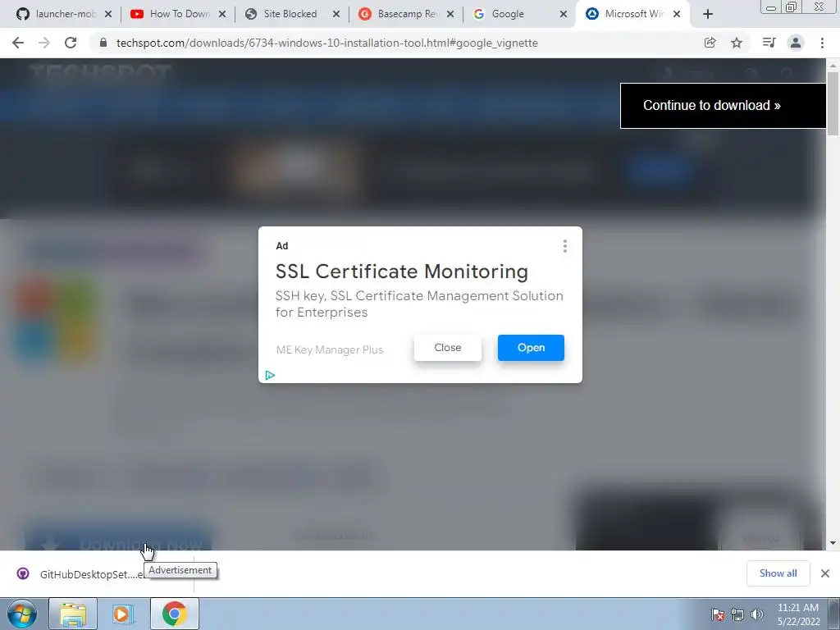This screenshot has height=630, width=840.
Task: Open the network tray icon
Action: [737, 614]
